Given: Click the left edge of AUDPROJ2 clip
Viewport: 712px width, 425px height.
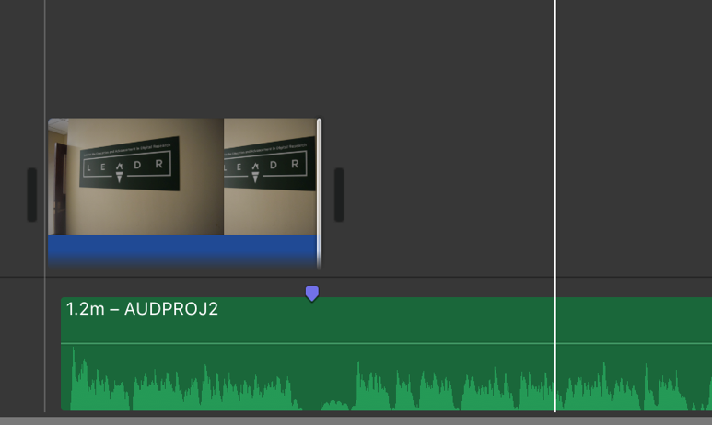Looking at the screenshot, I should coord(63,354).
